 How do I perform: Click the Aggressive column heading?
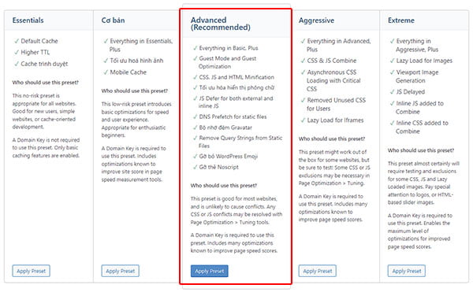click(x=316, y=20)
